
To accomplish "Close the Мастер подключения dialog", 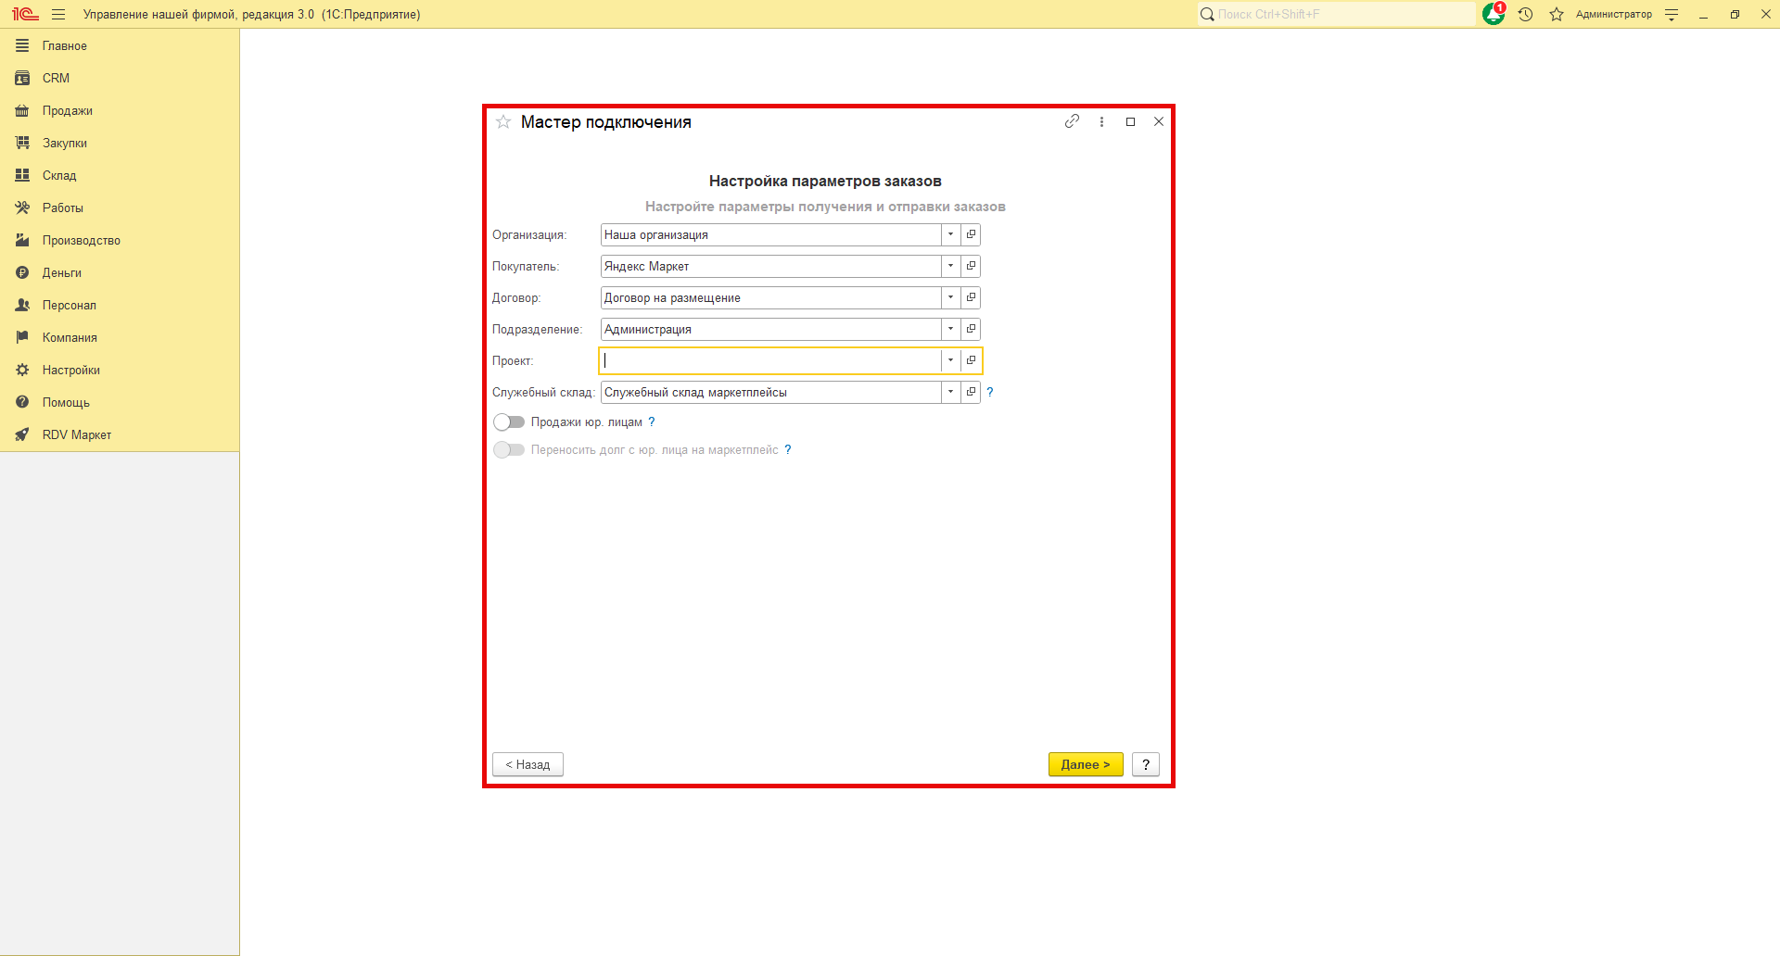I will click(1159, 121).
